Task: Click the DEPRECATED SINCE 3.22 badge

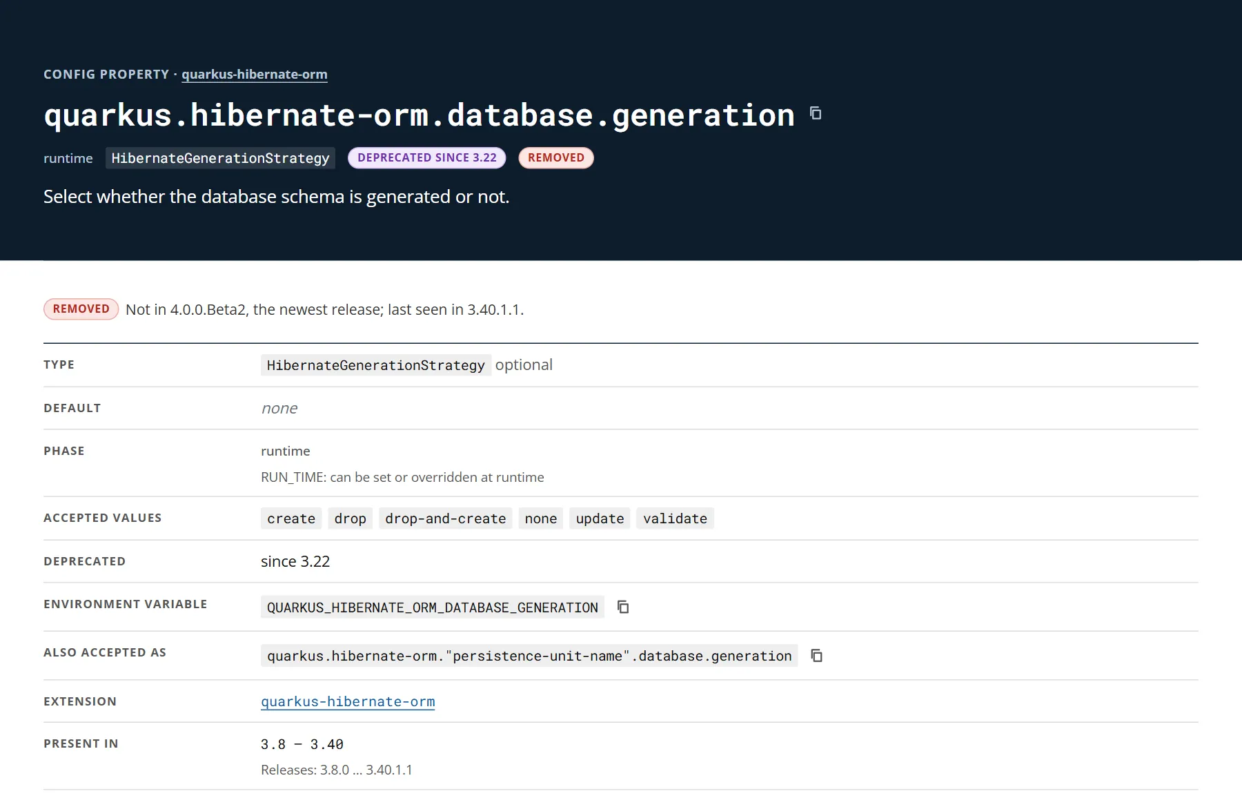Action: coord(427,157)
